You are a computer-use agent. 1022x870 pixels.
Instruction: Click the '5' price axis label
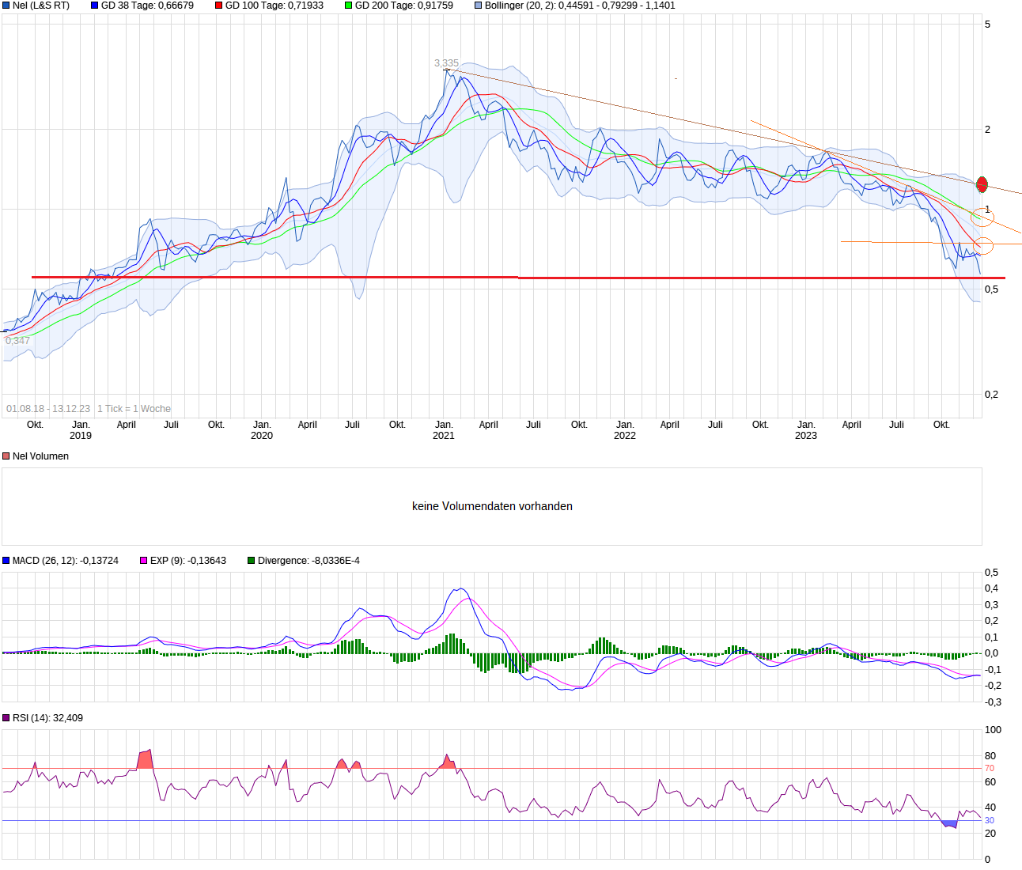[x=987, y=25]
